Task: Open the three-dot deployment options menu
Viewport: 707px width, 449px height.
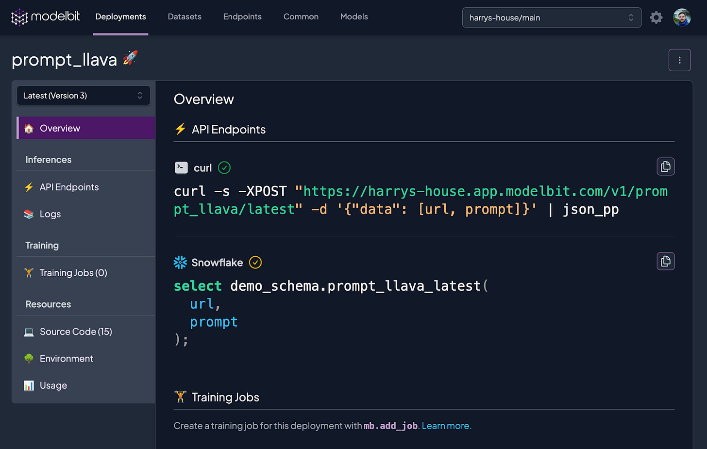Action: [679, 60]
